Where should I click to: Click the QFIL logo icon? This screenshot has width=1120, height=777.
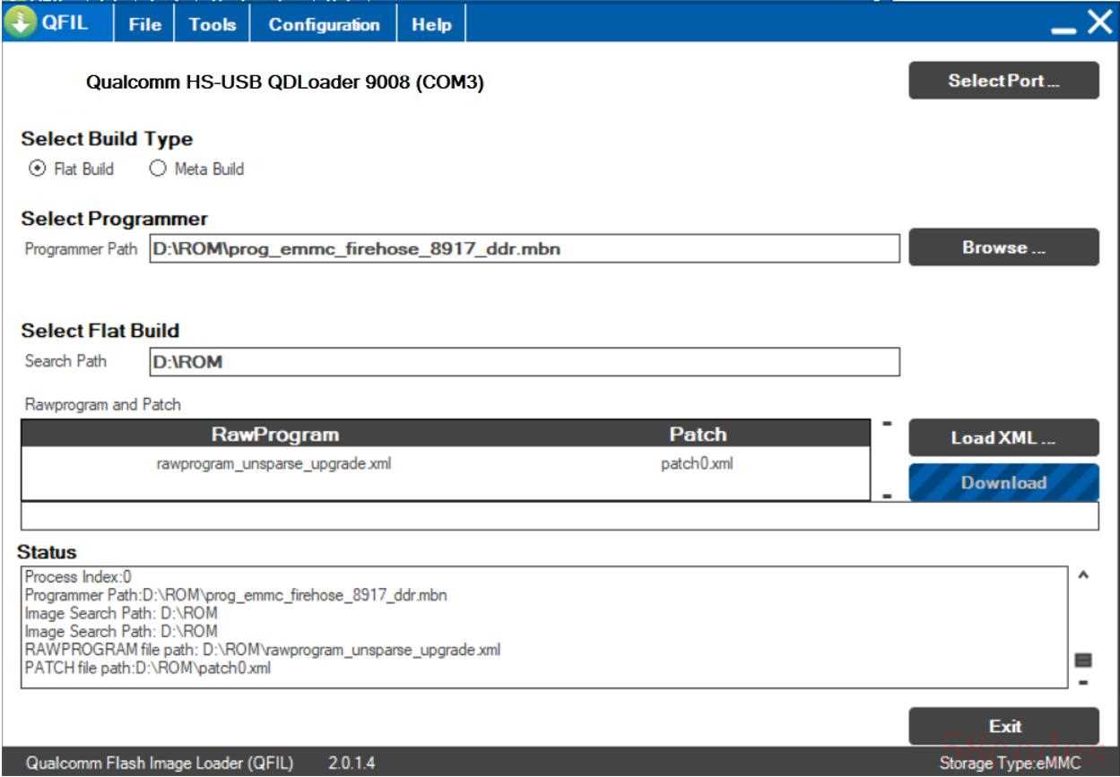18,23
